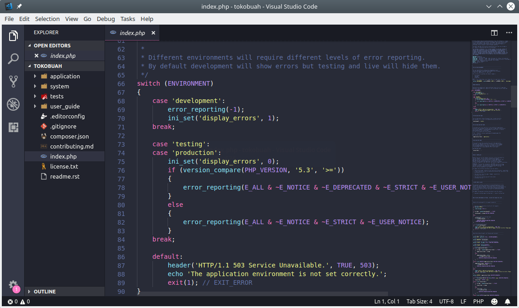Click the notifications bell in status bar
Image resolution: width=519 pixels, height=308 pixels.
click(508, 302)
